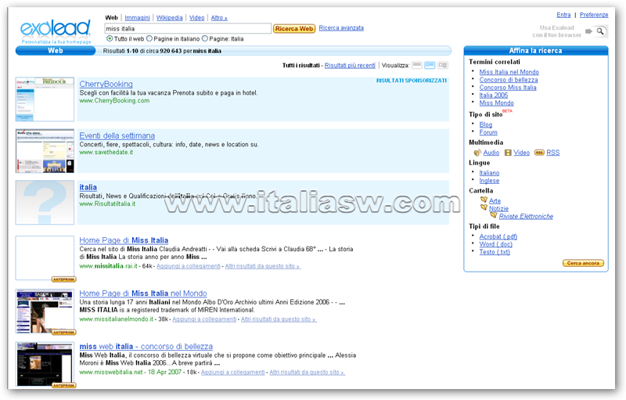The image size is (626, 400).
Task: Filter file type Word (.doc)
Action: (495, 244)
